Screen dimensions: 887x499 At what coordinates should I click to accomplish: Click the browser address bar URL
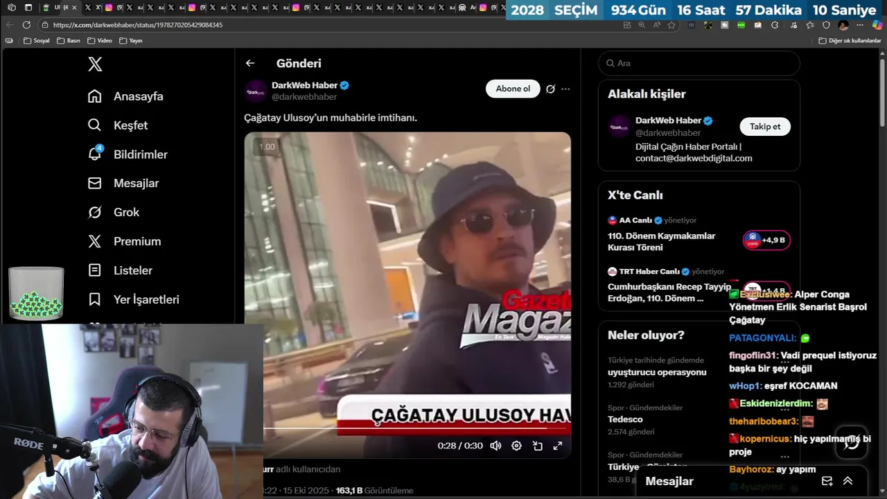pos(138,25)
